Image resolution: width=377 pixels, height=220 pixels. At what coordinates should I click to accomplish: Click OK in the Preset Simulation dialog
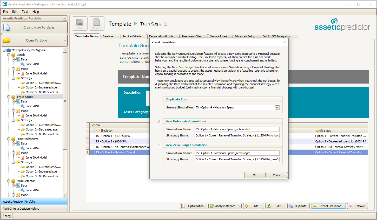(255, 175)
